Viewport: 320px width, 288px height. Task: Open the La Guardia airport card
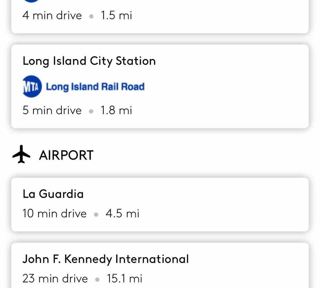160,204
